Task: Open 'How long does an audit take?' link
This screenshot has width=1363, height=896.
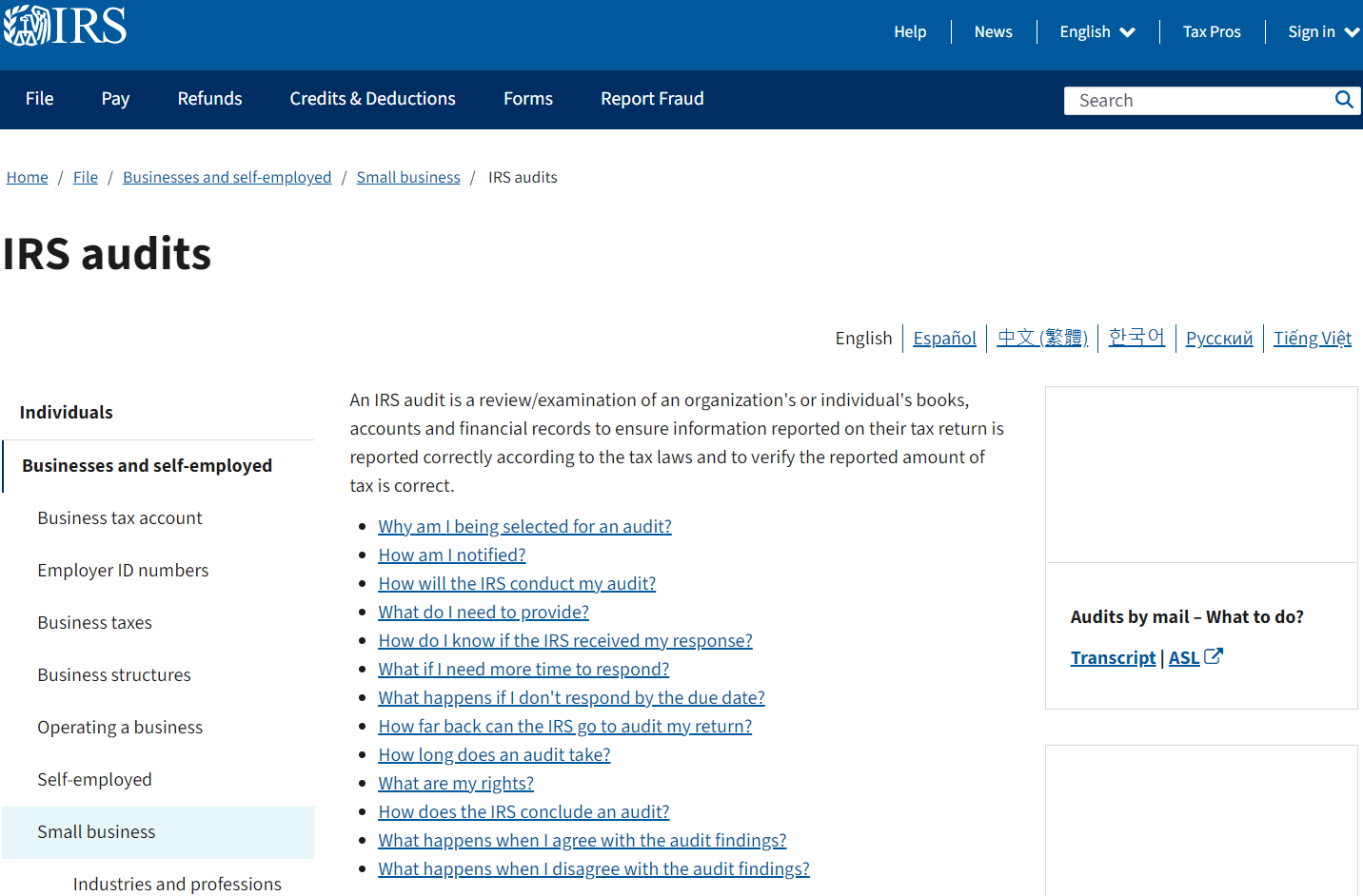Action: [494, 755]
